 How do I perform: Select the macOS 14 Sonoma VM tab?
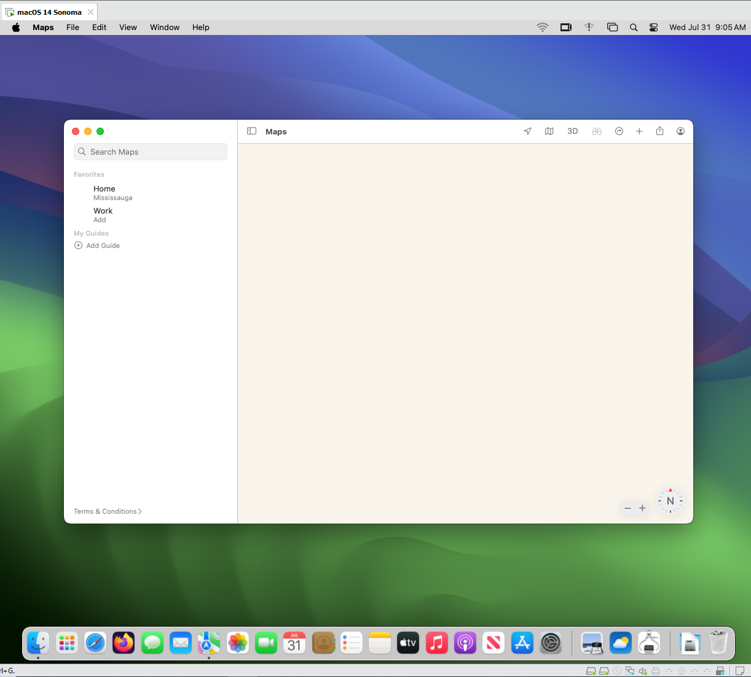point(49,12)
